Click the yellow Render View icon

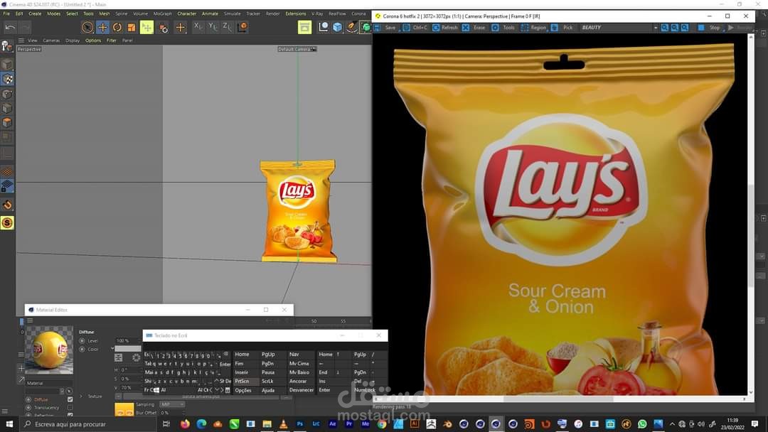(x=304, y=28)
